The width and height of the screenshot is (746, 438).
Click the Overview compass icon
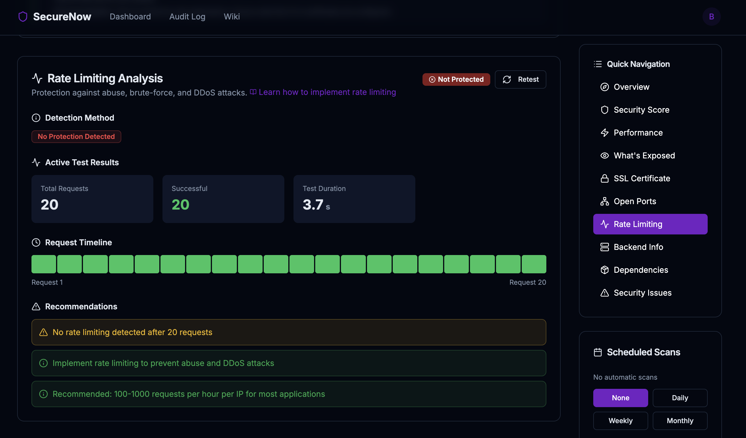604,87
